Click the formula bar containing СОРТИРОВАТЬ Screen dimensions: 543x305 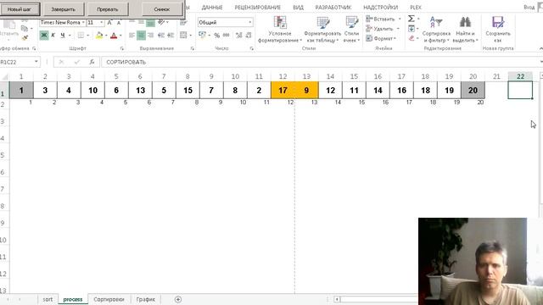[x=321, y=62]
